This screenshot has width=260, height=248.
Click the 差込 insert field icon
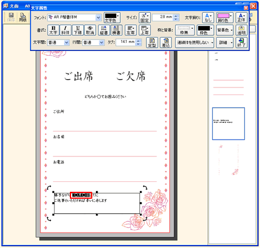(166, 42)
